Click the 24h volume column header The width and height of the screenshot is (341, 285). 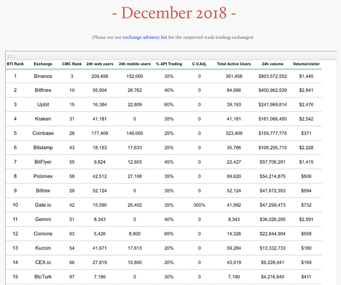(x=272, y=64)
